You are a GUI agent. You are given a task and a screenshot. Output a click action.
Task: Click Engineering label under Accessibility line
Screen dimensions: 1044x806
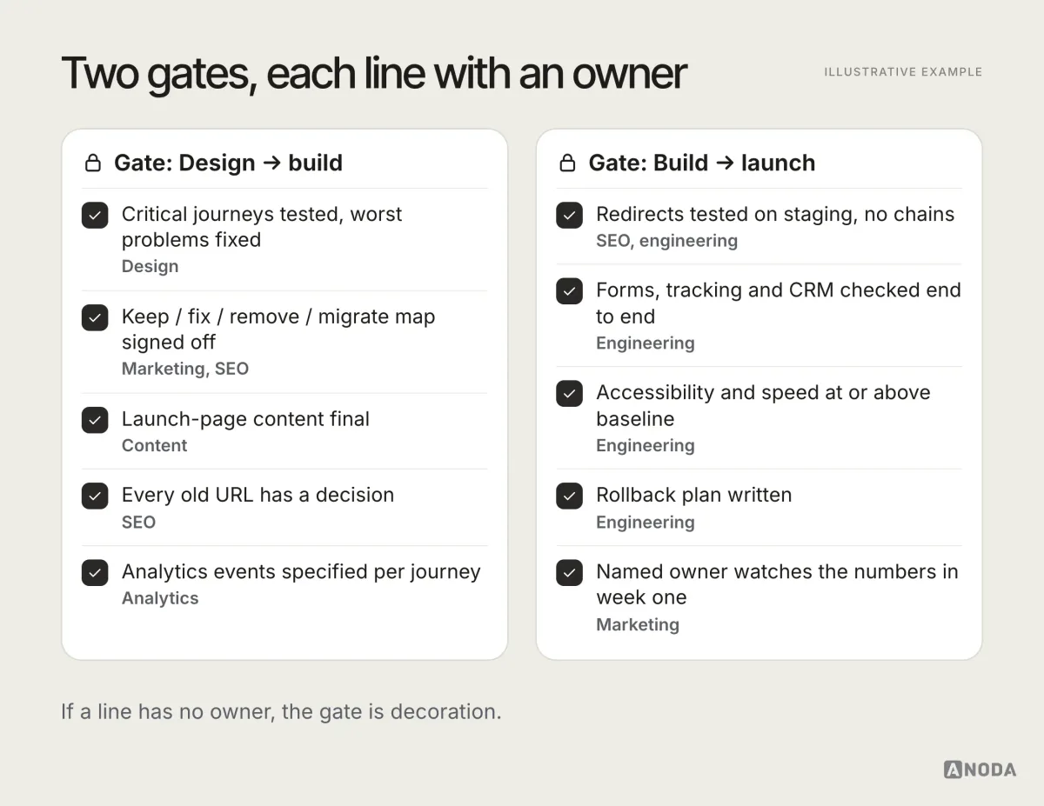pos(646,446)
